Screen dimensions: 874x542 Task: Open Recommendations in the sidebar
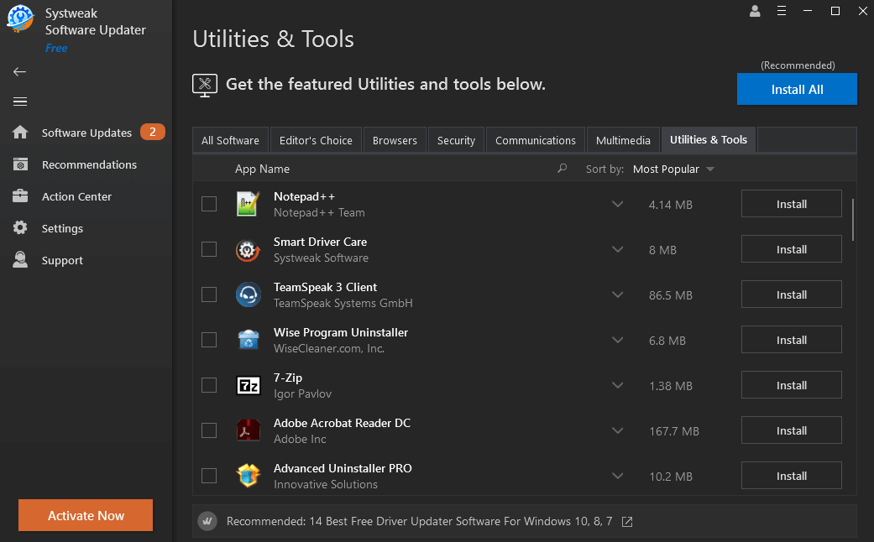(x=89, y=164)
